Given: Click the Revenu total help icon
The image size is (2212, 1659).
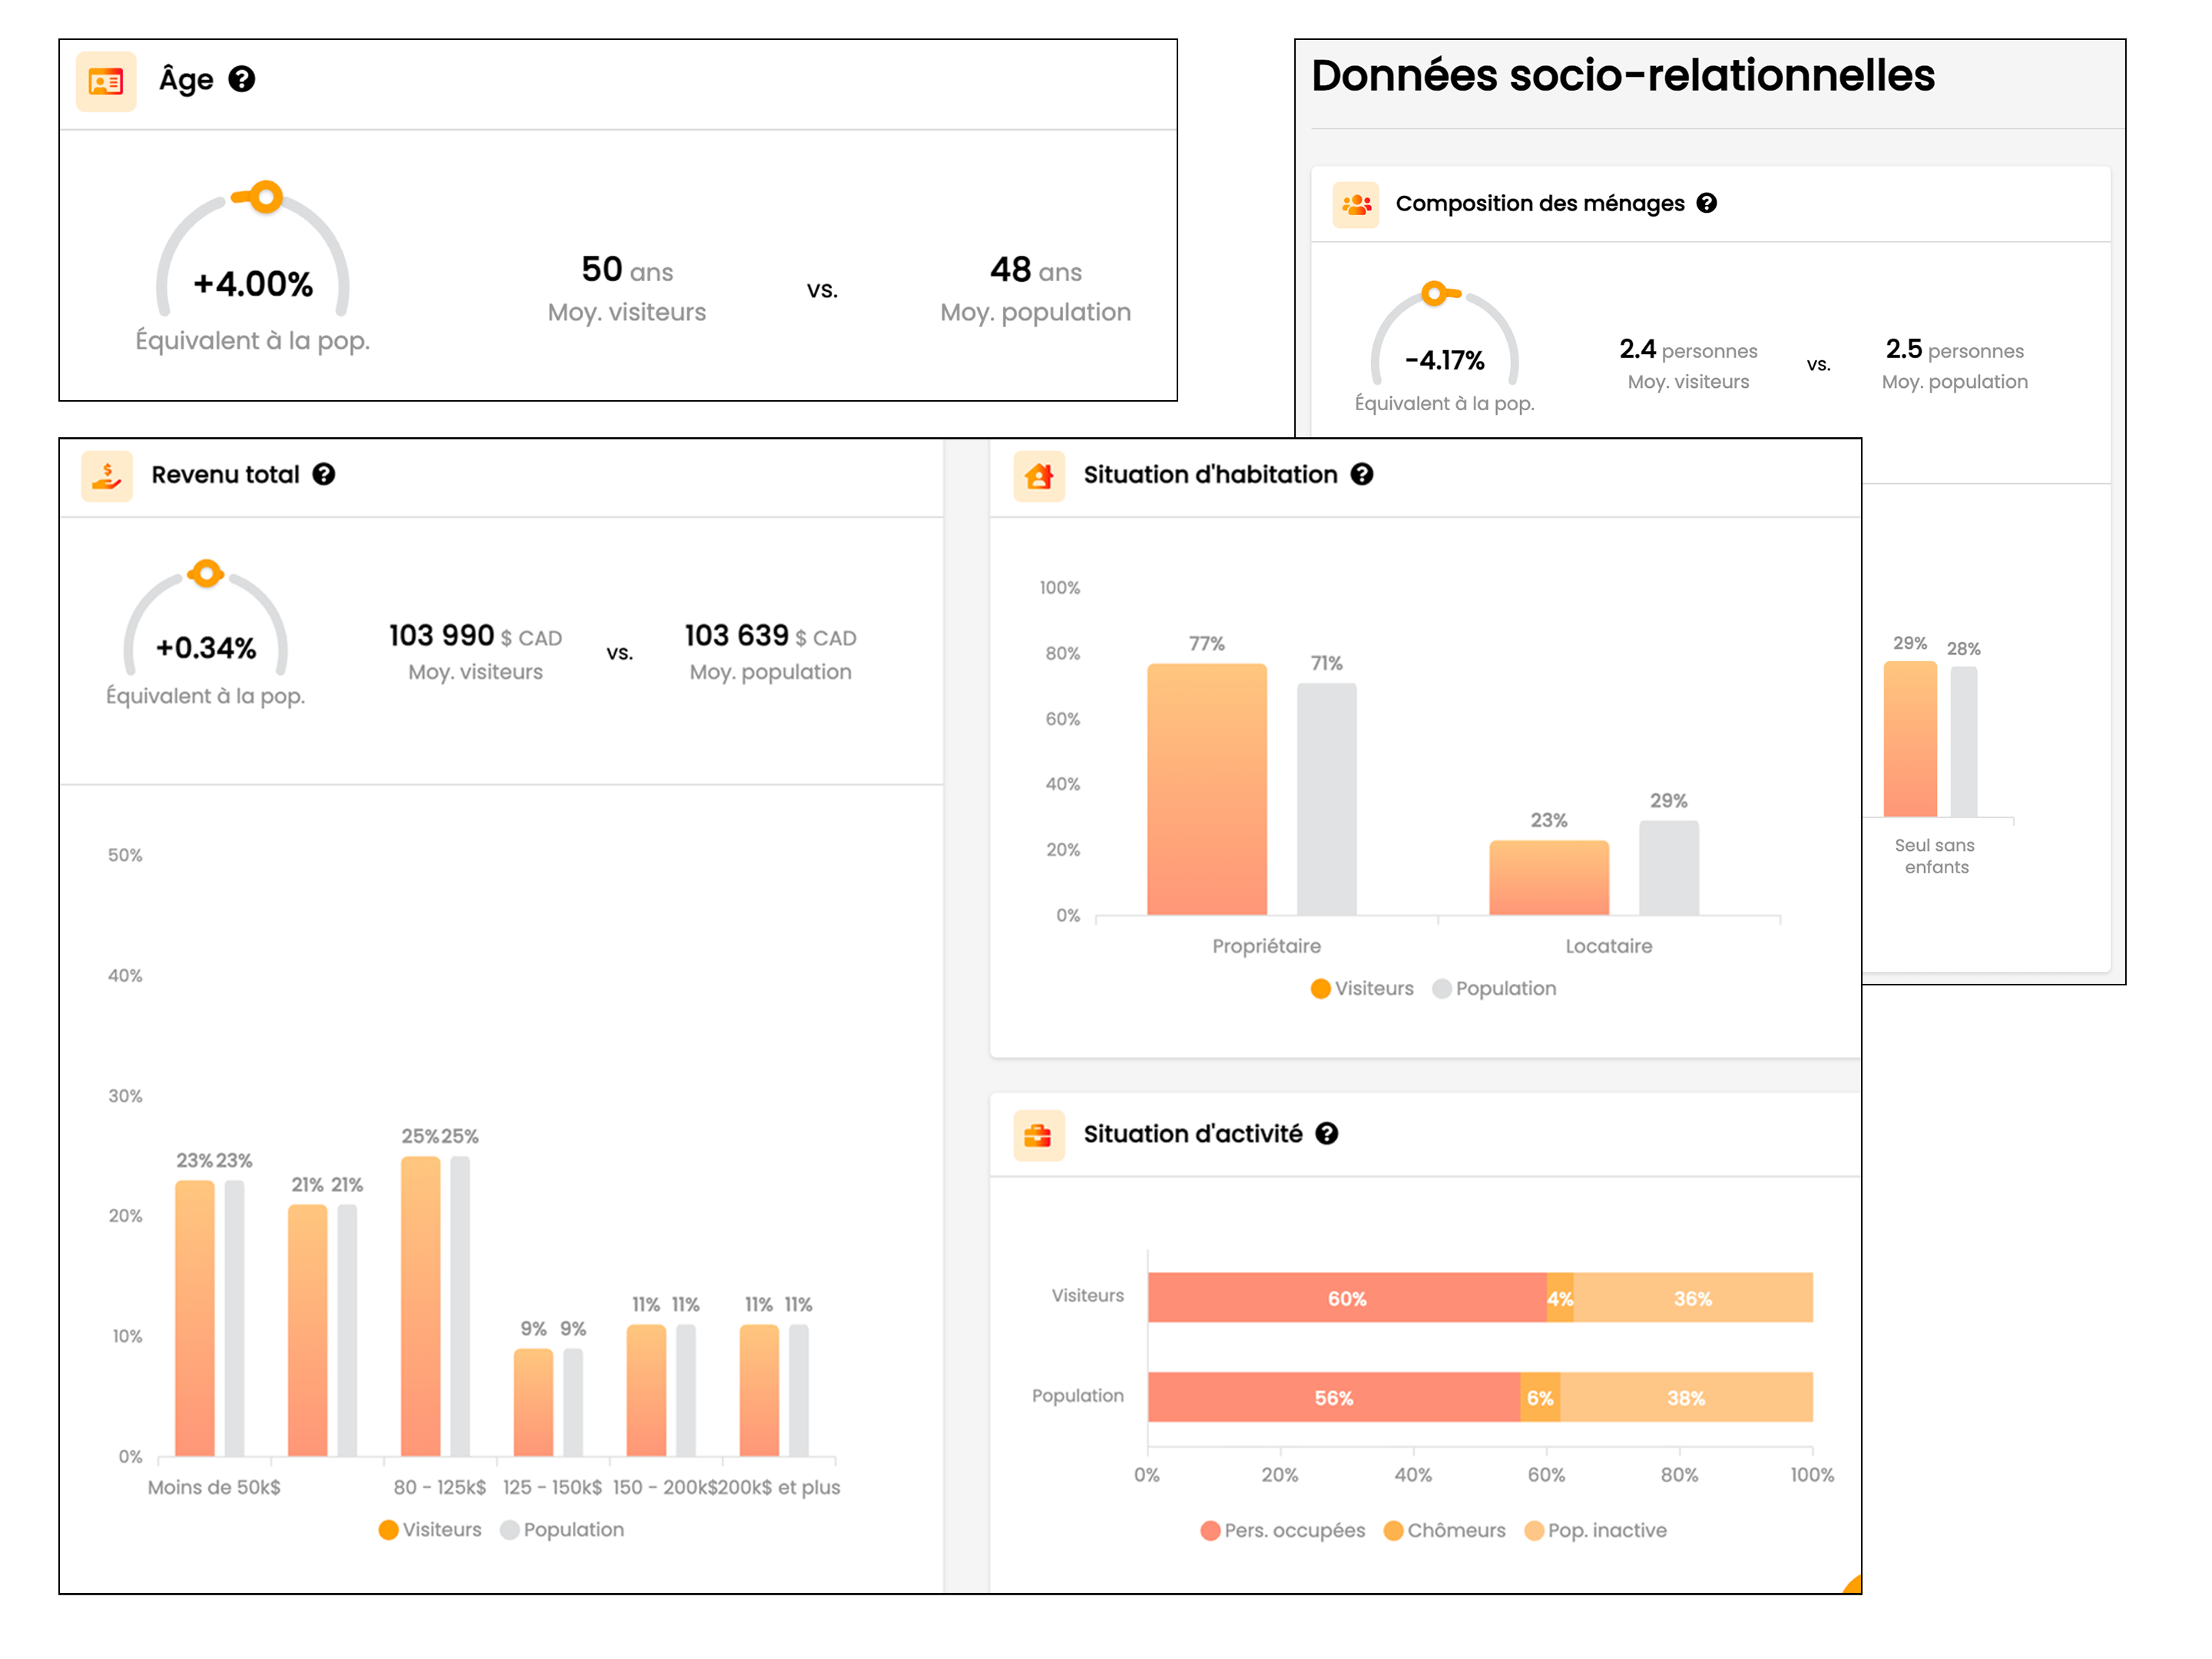Looking at the screenshot, I should pos(323,474).
